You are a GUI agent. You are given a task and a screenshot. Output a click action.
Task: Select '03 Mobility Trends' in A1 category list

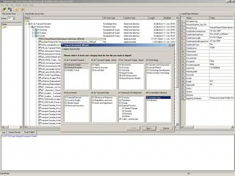point(72,70)
